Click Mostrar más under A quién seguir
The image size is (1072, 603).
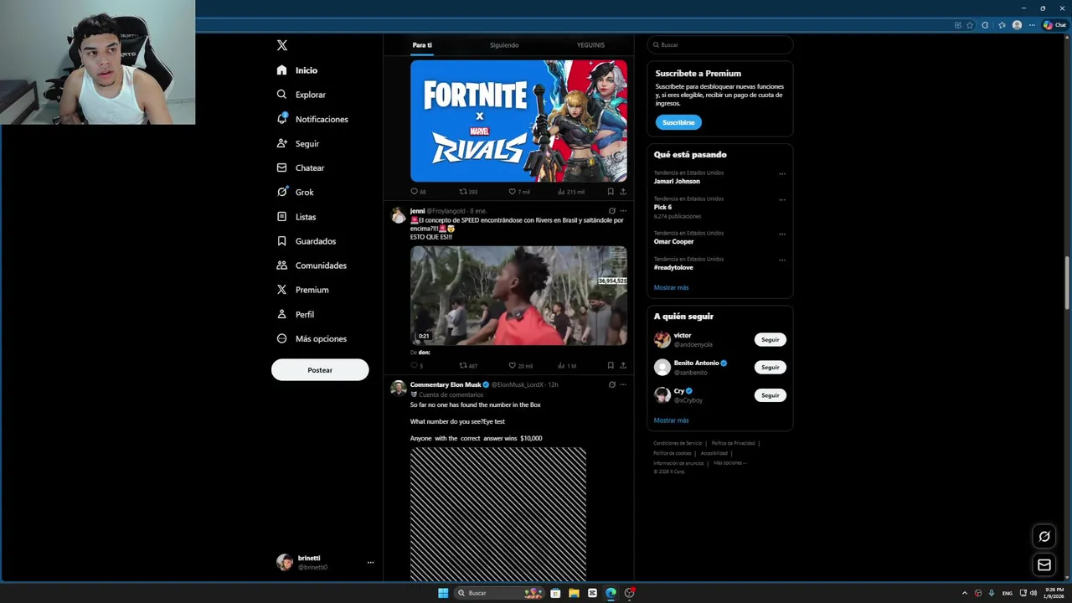(672, 420)
